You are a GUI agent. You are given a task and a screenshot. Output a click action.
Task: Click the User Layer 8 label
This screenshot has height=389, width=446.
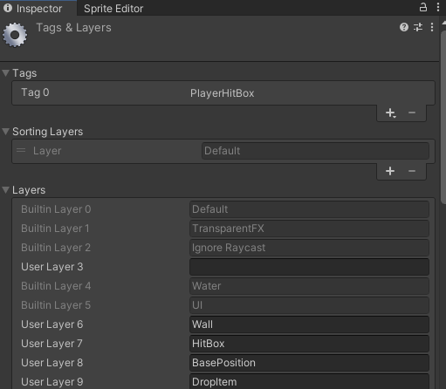click(52, 363)
